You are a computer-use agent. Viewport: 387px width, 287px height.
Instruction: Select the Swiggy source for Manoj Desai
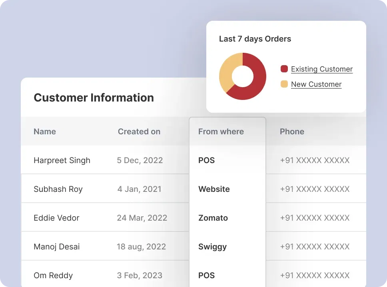tap(212, 247)
